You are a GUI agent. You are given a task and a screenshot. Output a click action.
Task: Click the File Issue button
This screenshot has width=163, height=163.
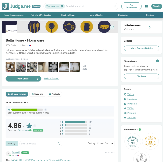click(x=142, y=76)
